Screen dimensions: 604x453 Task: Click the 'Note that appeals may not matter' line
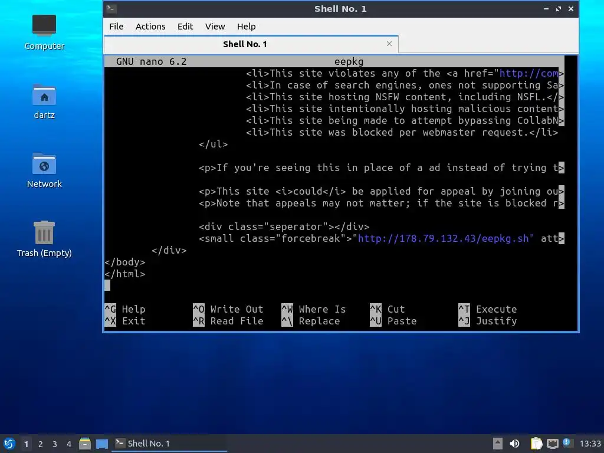click(382, 203)
